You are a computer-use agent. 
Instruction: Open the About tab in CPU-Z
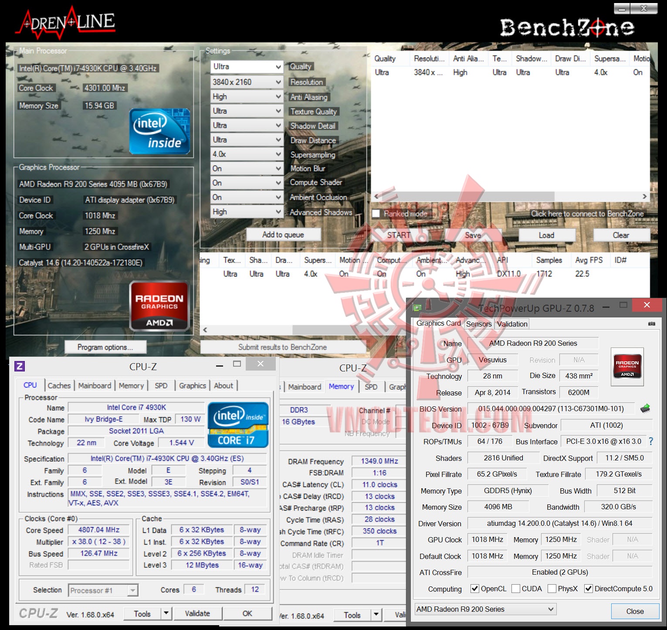[x=223, y=385]
